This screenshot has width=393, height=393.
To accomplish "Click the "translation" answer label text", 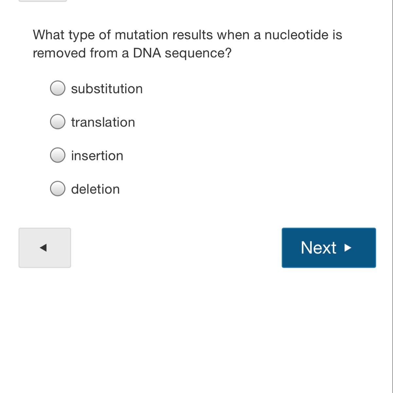I will [103, 122].
